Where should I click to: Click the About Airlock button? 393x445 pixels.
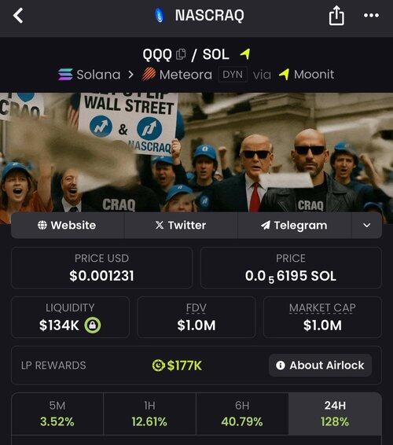tap(320, 366)
